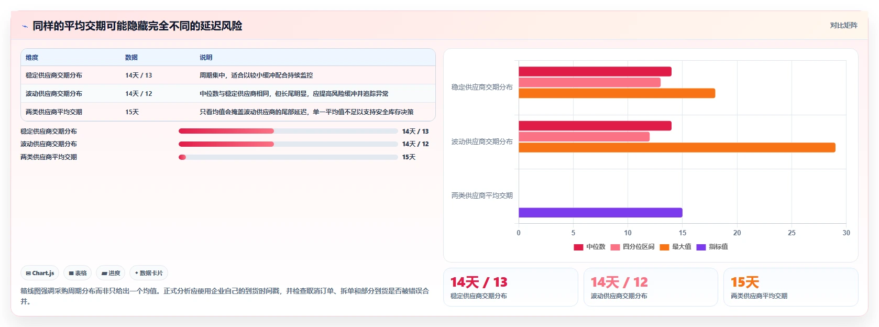
Task: Click the red 中位数 bar for 波动供应商
Action: point(595,126)
